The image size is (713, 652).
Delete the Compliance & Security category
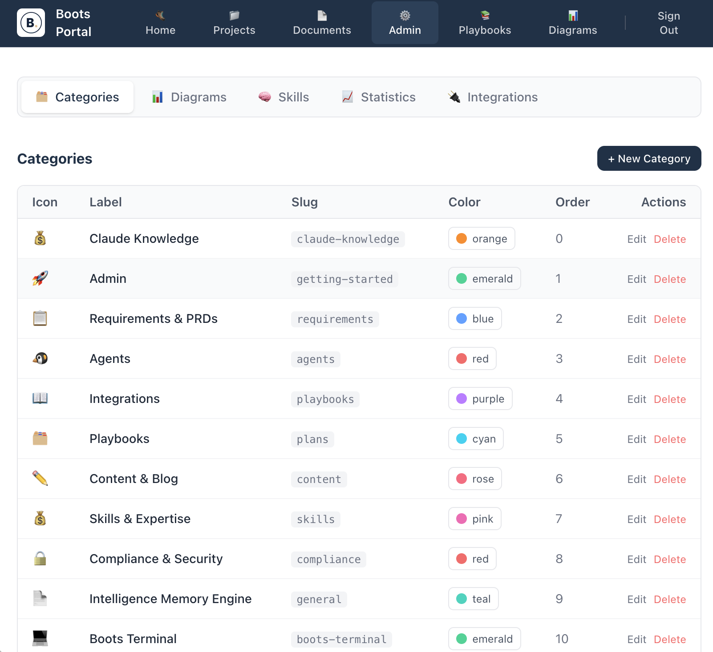click(x=670, y=559)
